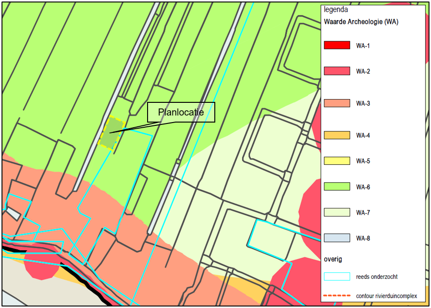Image resolution: width=431 pixels, height=308 pixels.
Task: Click the 'Waarde Archeologie (WA)' legend title
Action: pos(361,22)
